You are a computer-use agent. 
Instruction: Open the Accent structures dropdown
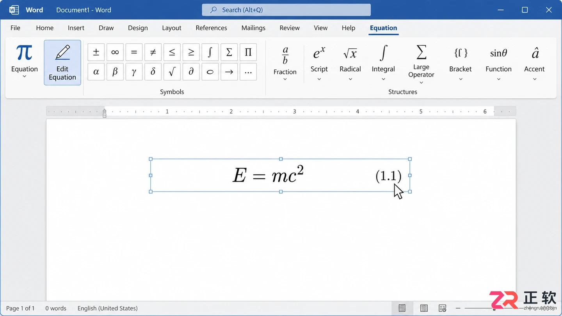coord(534,63)
